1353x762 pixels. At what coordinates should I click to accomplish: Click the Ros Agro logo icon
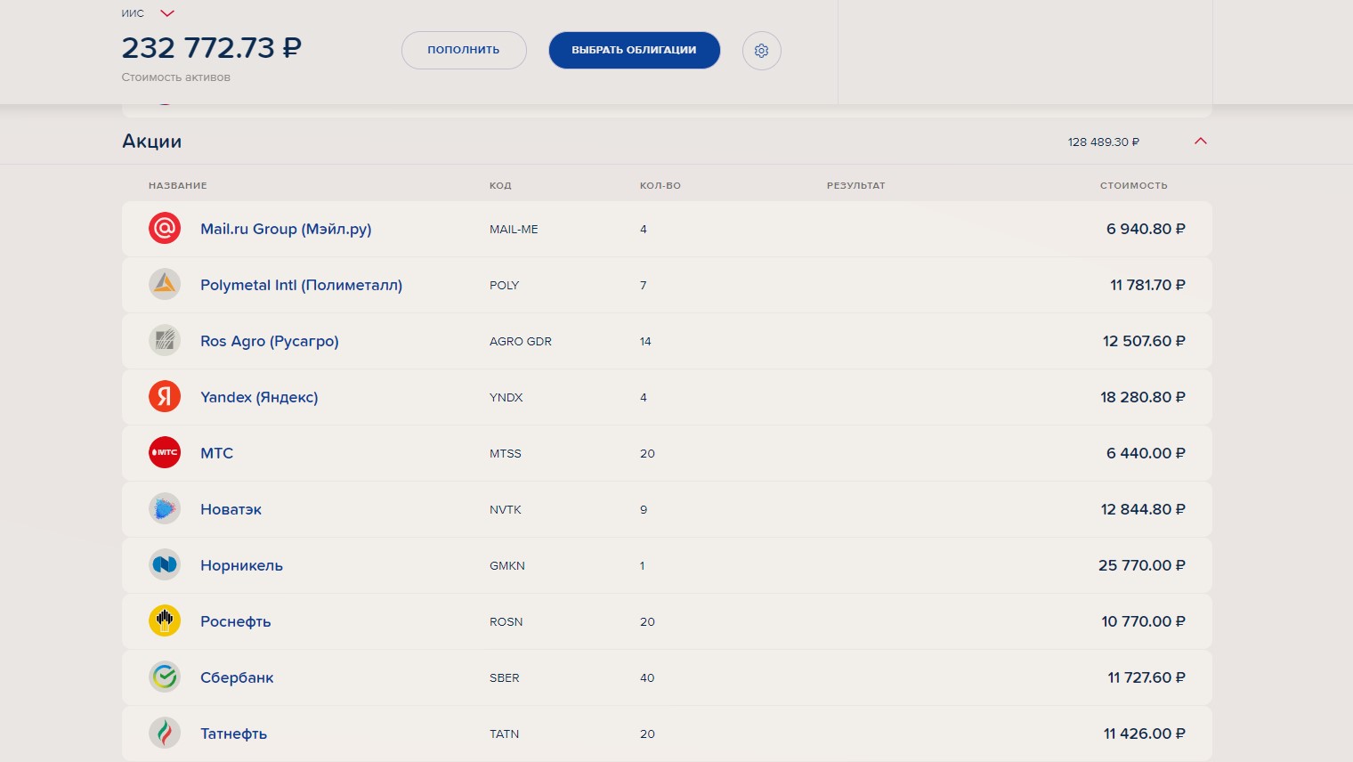point(165,341)
